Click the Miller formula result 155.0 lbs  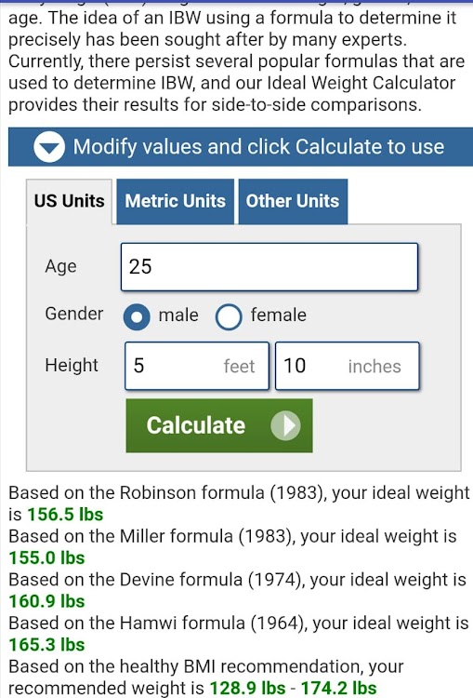coord(46,557)
